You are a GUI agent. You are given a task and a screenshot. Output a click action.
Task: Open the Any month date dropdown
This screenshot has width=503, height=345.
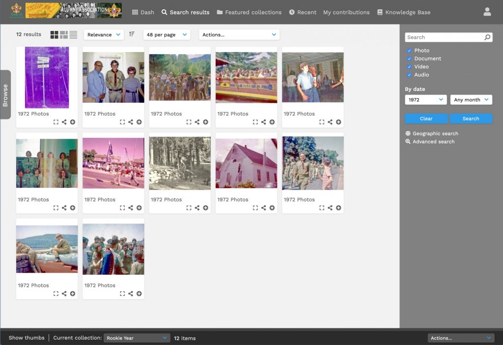pos(471,100)
